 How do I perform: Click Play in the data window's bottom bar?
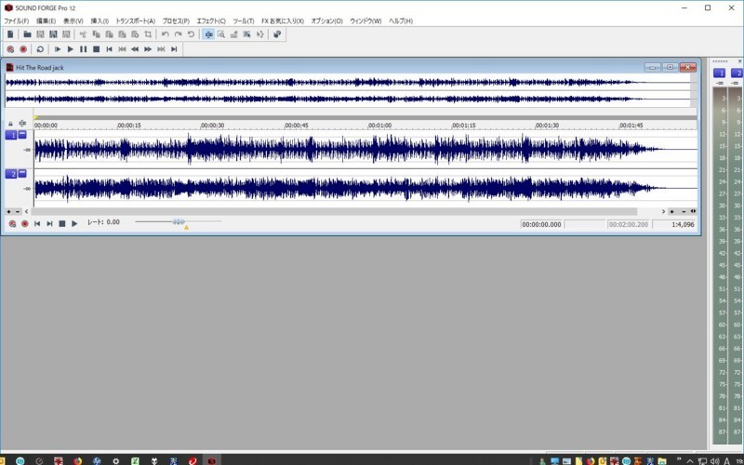click(74, 224)
